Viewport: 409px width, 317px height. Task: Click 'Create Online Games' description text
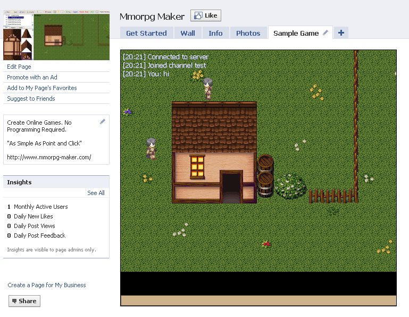click(39, 126)
